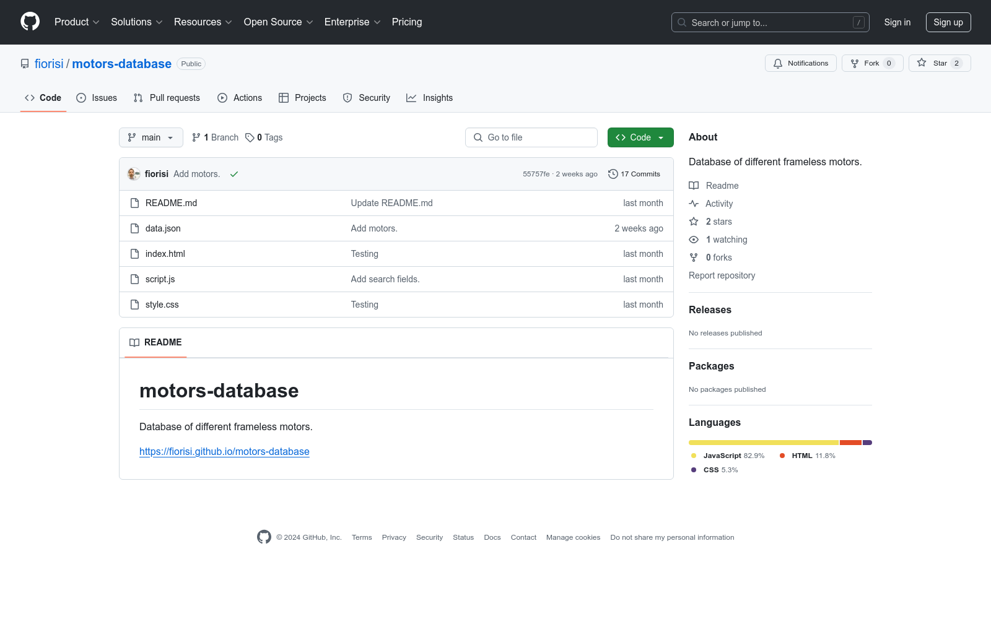Screen dimensions: 991x619
Task: Open the Packages heading link
Action: pos(712,366)
